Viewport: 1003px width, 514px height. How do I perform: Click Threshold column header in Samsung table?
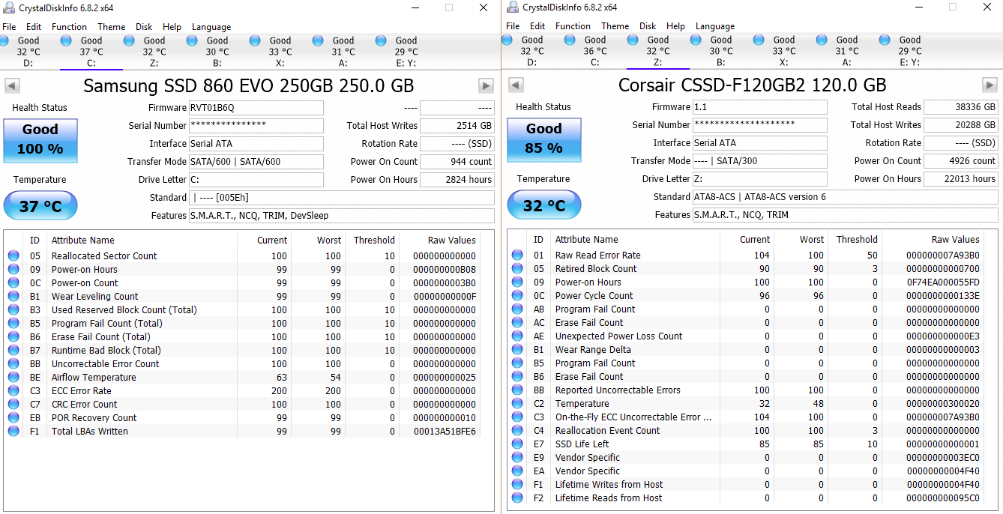click(373, 241)
